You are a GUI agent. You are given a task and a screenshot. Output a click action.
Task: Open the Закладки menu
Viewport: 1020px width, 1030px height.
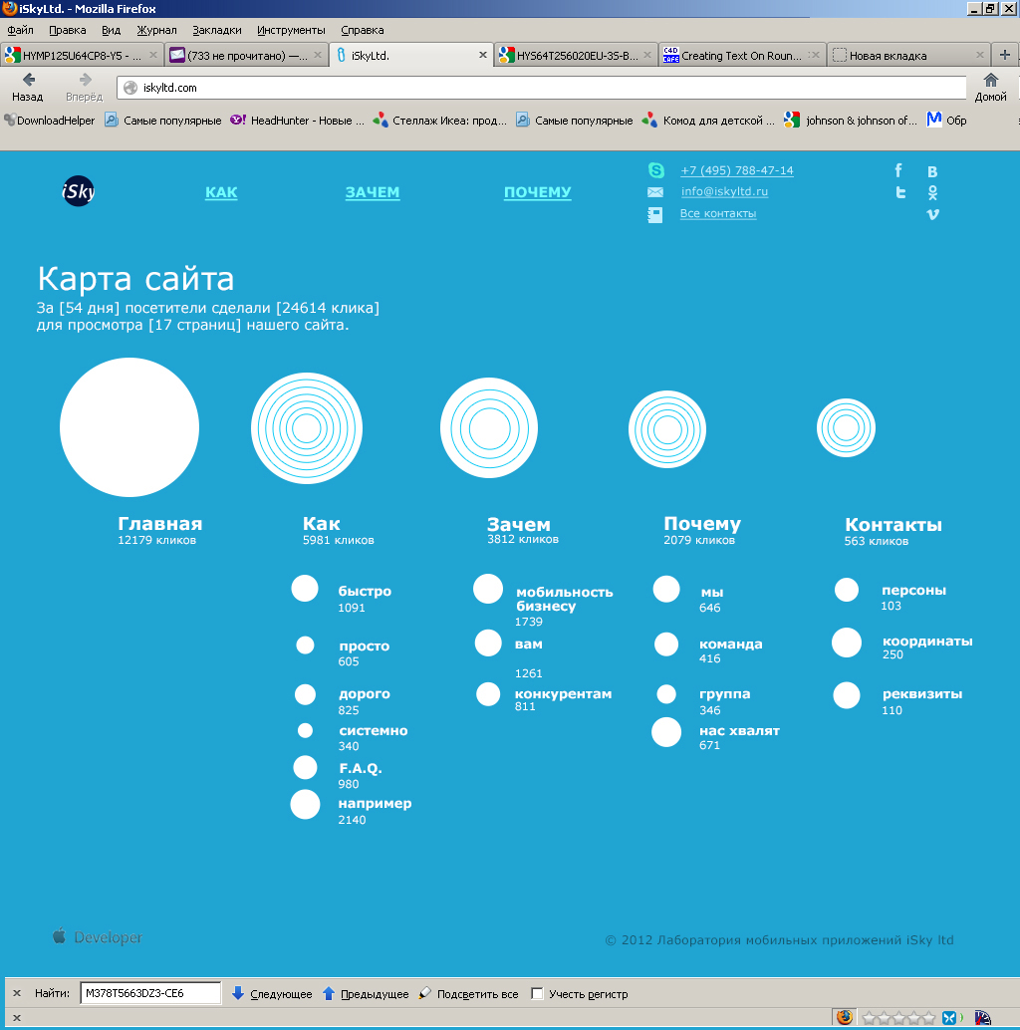[x=217, y=30]
